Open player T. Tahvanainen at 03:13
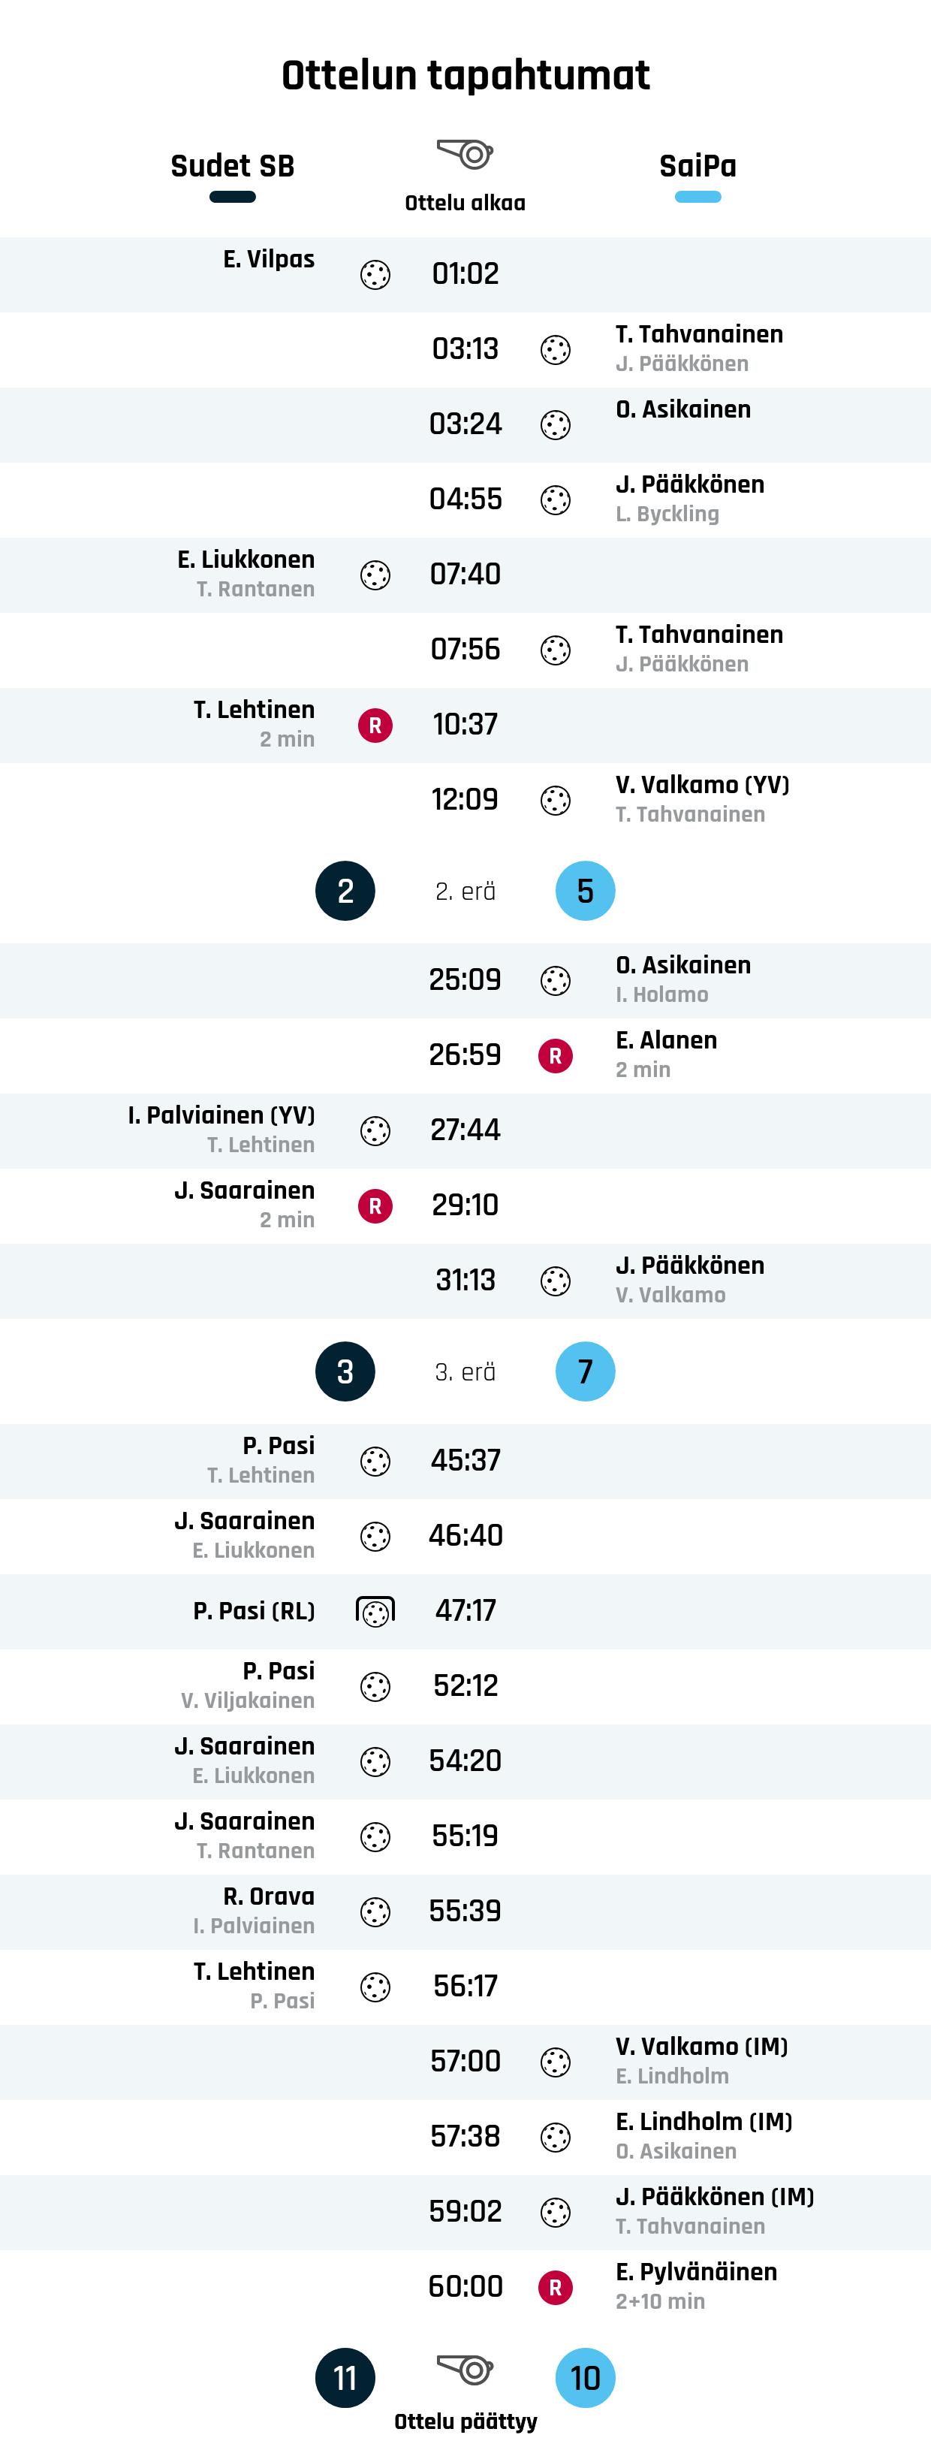The image size is (931, 2447). 699,334
